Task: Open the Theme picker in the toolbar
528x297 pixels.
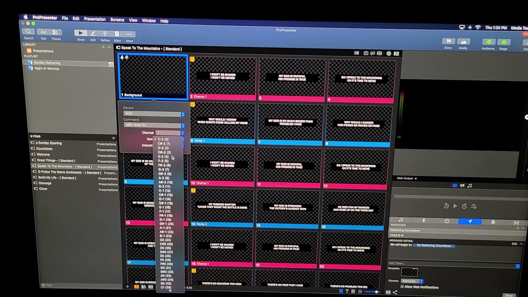Action: coord(56,32)
